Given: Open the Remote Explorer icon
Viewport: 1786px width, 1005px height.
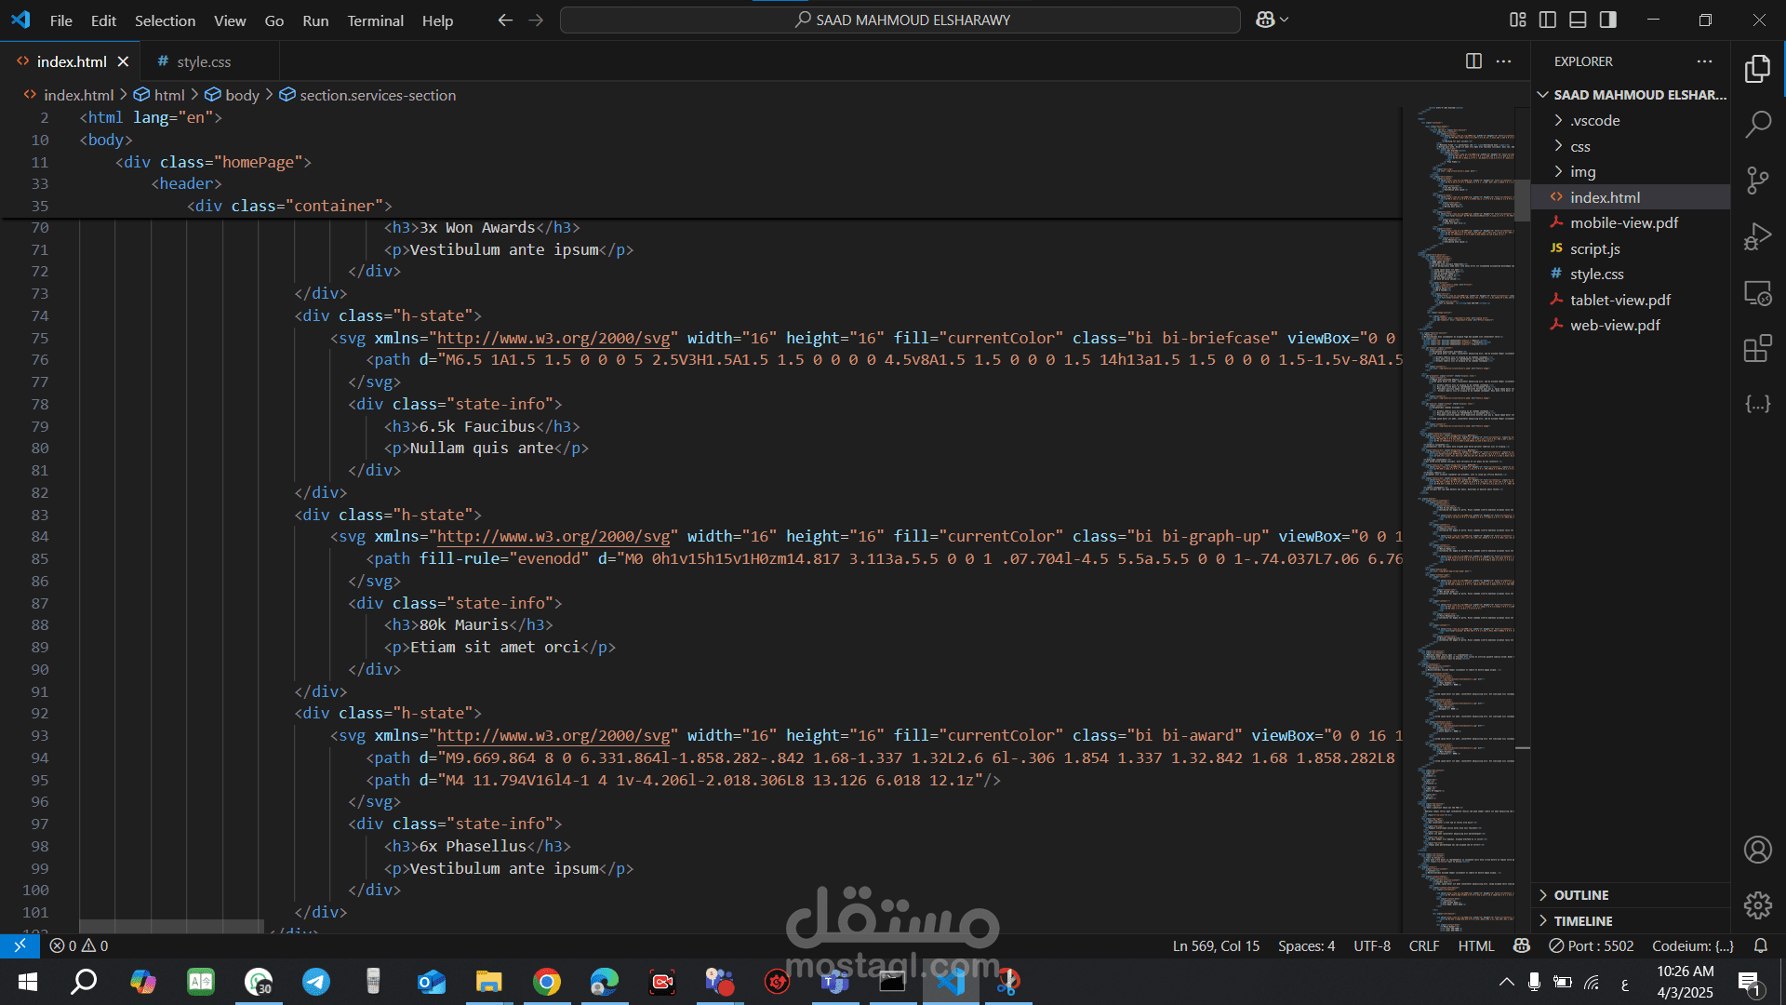Looking at the screenshot, I should pyautogui.click(x=1757, y=293).
